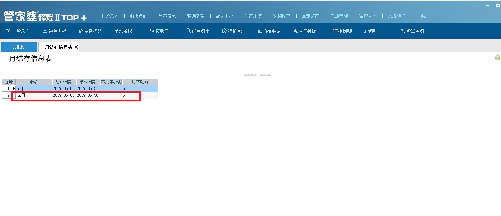Click 退出系统 power icon button

pos(412,31)
